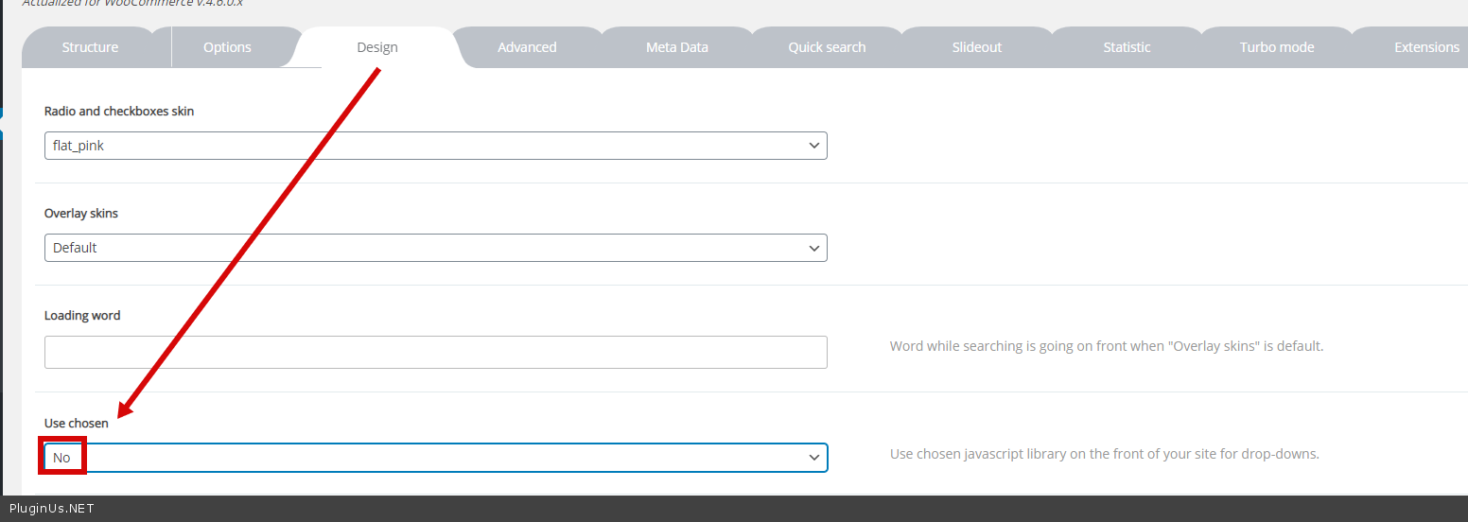
Task: View the Statistic tab
Action: click(x=1127, y=47)
